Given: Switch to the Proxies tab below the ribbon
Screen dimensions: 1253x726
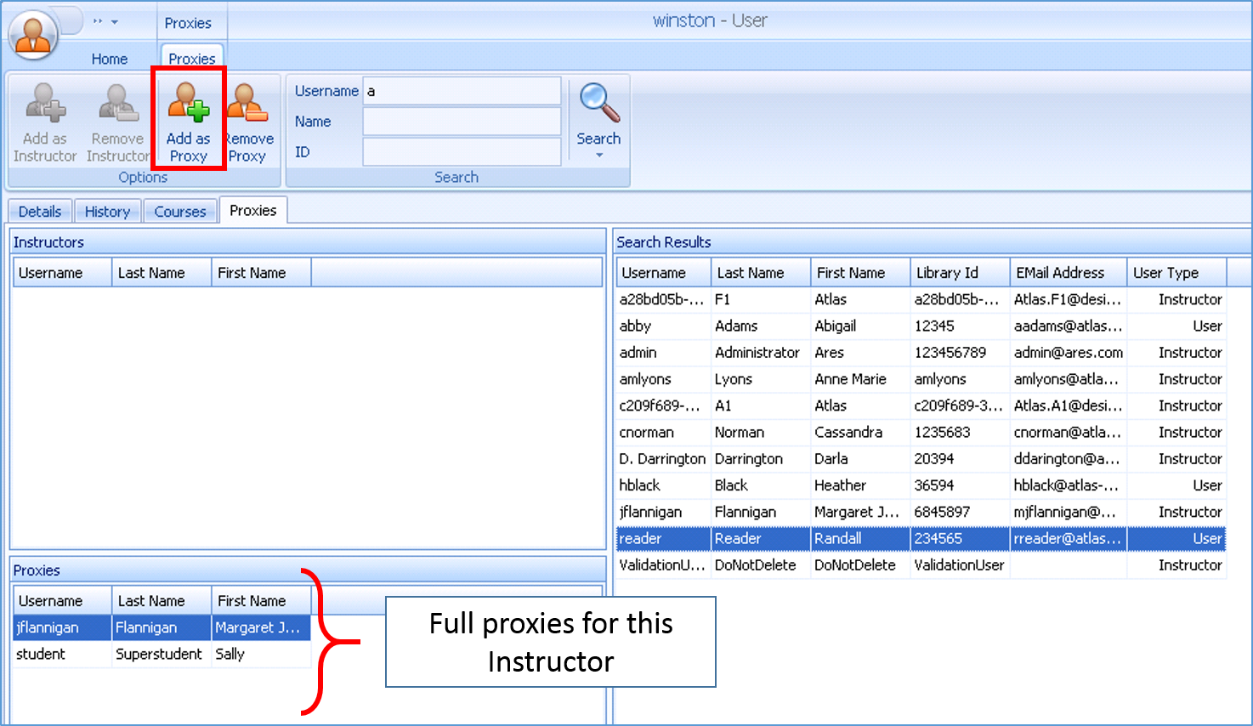Looking at the screenshot, I should pos(252,210).
